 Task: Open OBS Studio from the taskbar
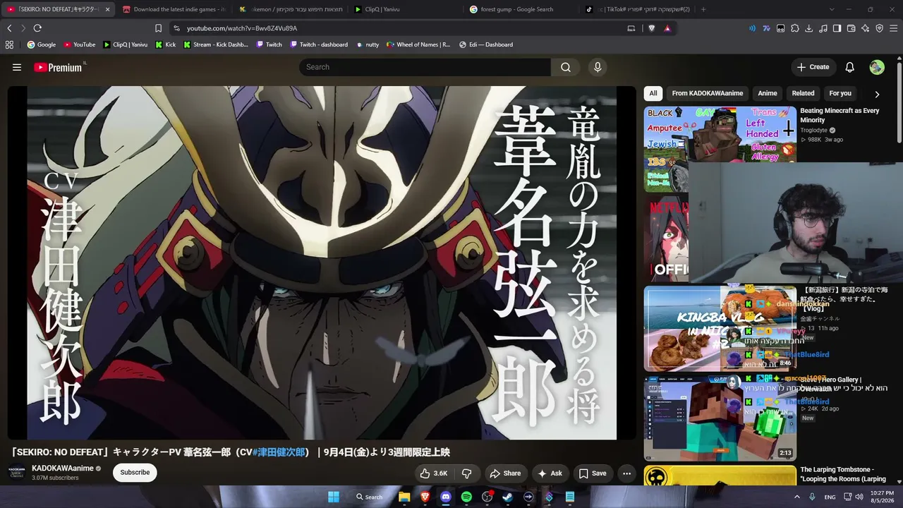tap(487, 497)
